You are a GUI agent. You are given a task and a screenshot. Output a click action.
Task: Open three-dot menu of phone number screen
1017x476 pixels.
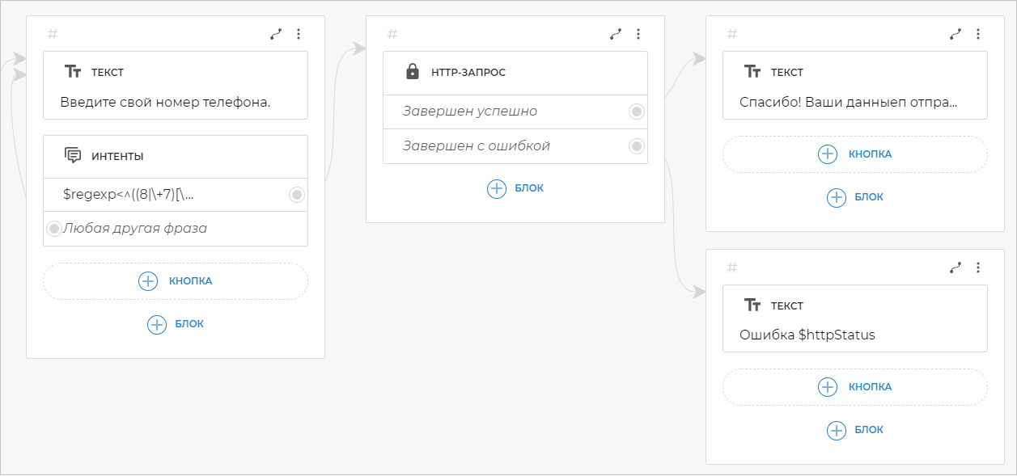coord(299,34)
